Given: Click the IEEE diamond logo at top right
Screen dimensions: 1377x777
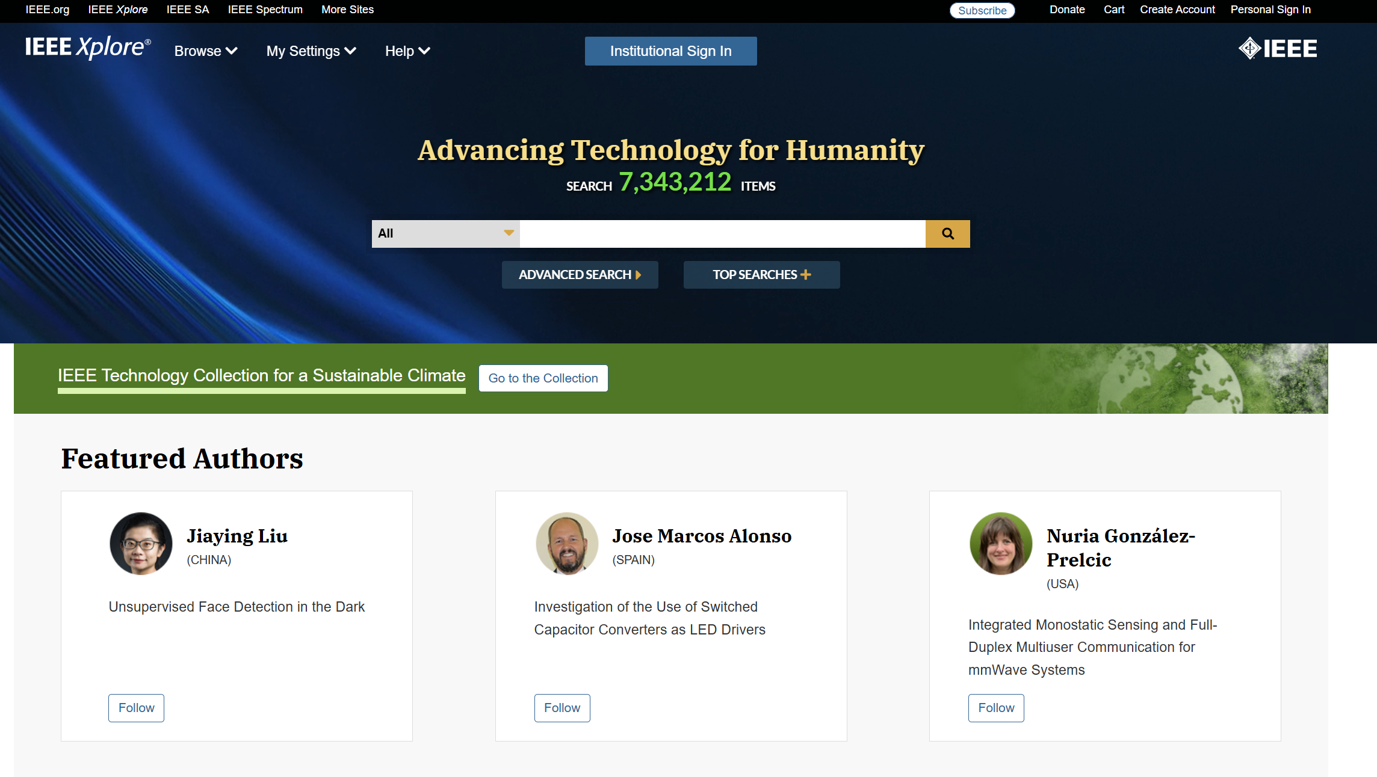Looking at the screenshot, I should [1278, 49].
